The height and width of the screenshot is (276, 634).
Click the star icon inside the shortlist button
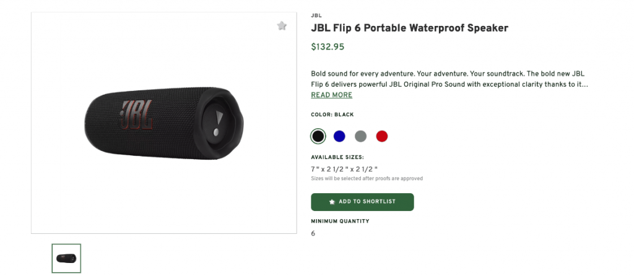click(332, 202)
